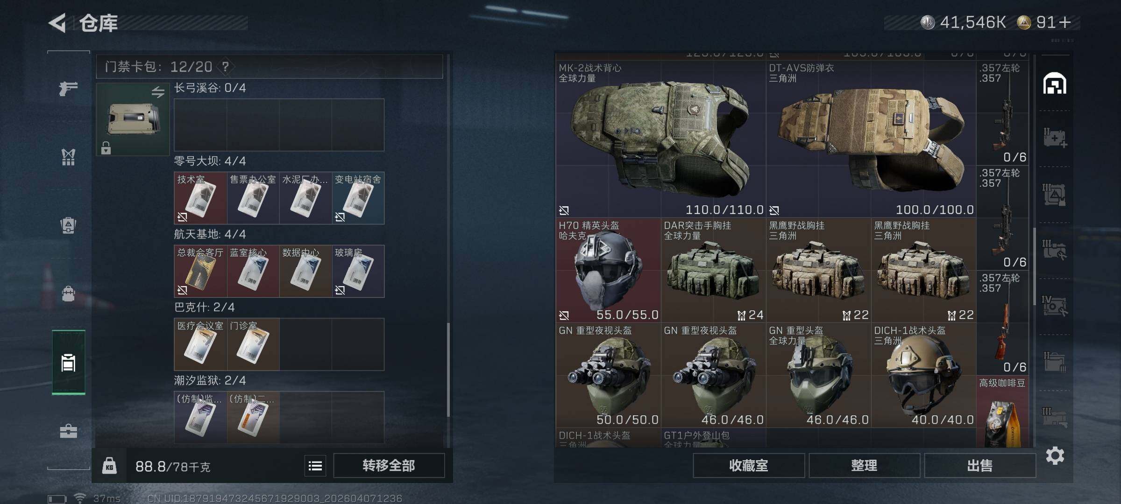Toggle the swap arrows on the card case

(158, 92)
